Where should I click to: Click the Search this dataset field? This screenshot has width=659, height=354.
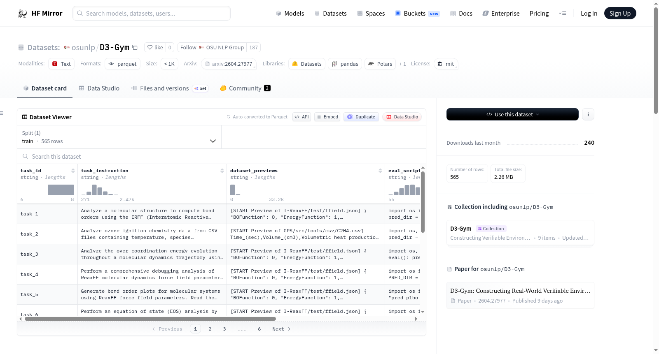click(222, 156)
